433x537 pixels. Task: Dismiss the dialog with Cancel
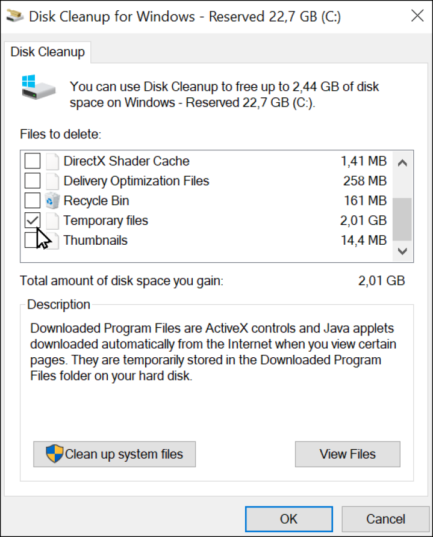[x=385, y=519]
